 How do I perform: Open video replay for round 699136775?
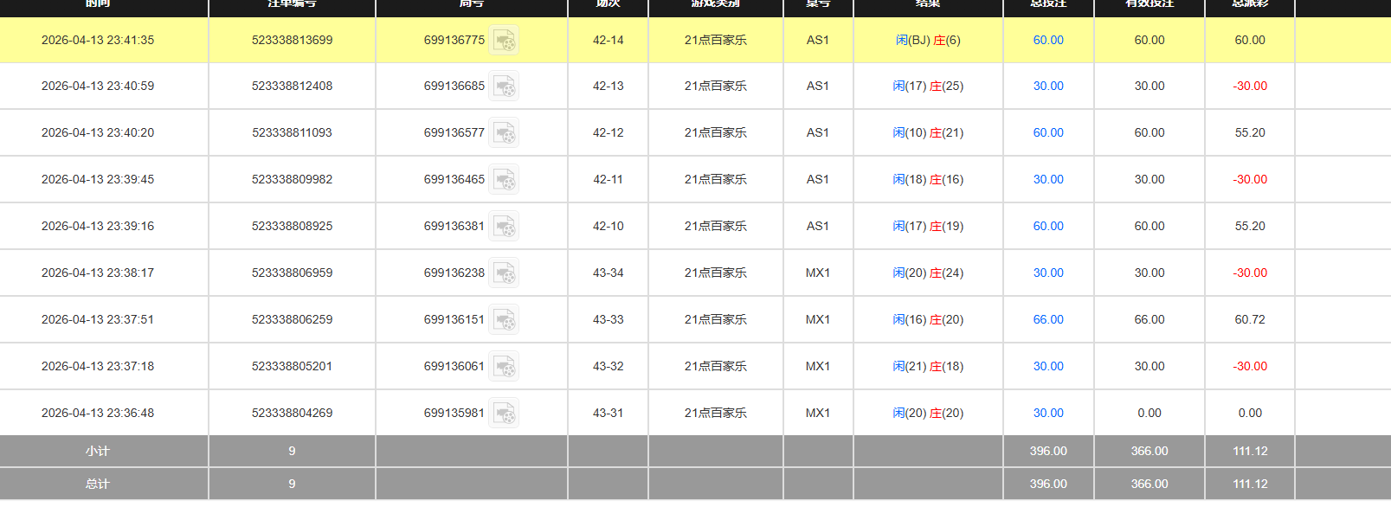pyautogui.click(x=504, y=41)
